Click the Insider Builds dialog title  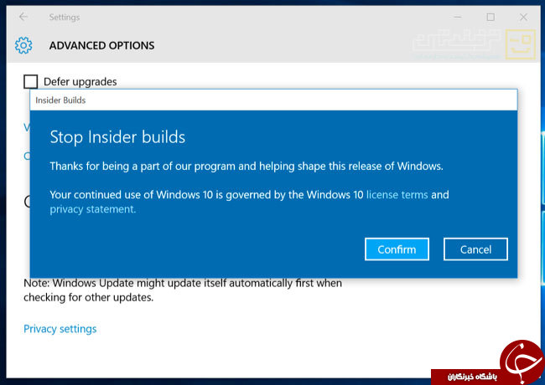click(x=60, y=100)
